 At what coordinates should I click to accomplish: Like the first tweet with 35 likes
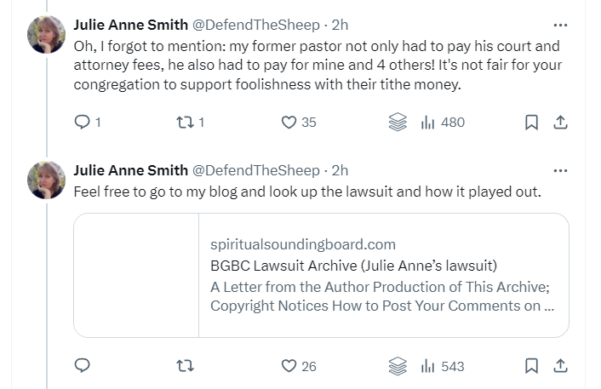[289, 123]
